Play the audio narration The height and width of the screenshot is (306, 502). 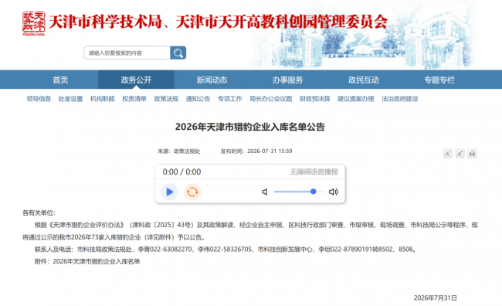coord(169,192)
